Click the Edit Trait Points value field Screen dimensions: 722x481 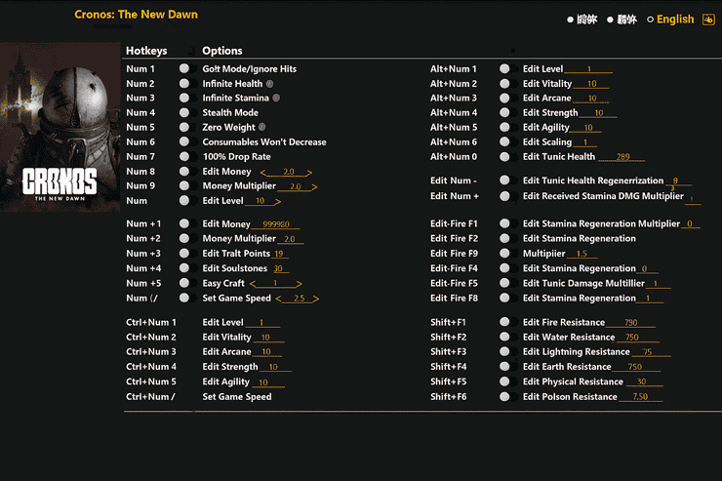pyautogui.click(x=280, y=254)
